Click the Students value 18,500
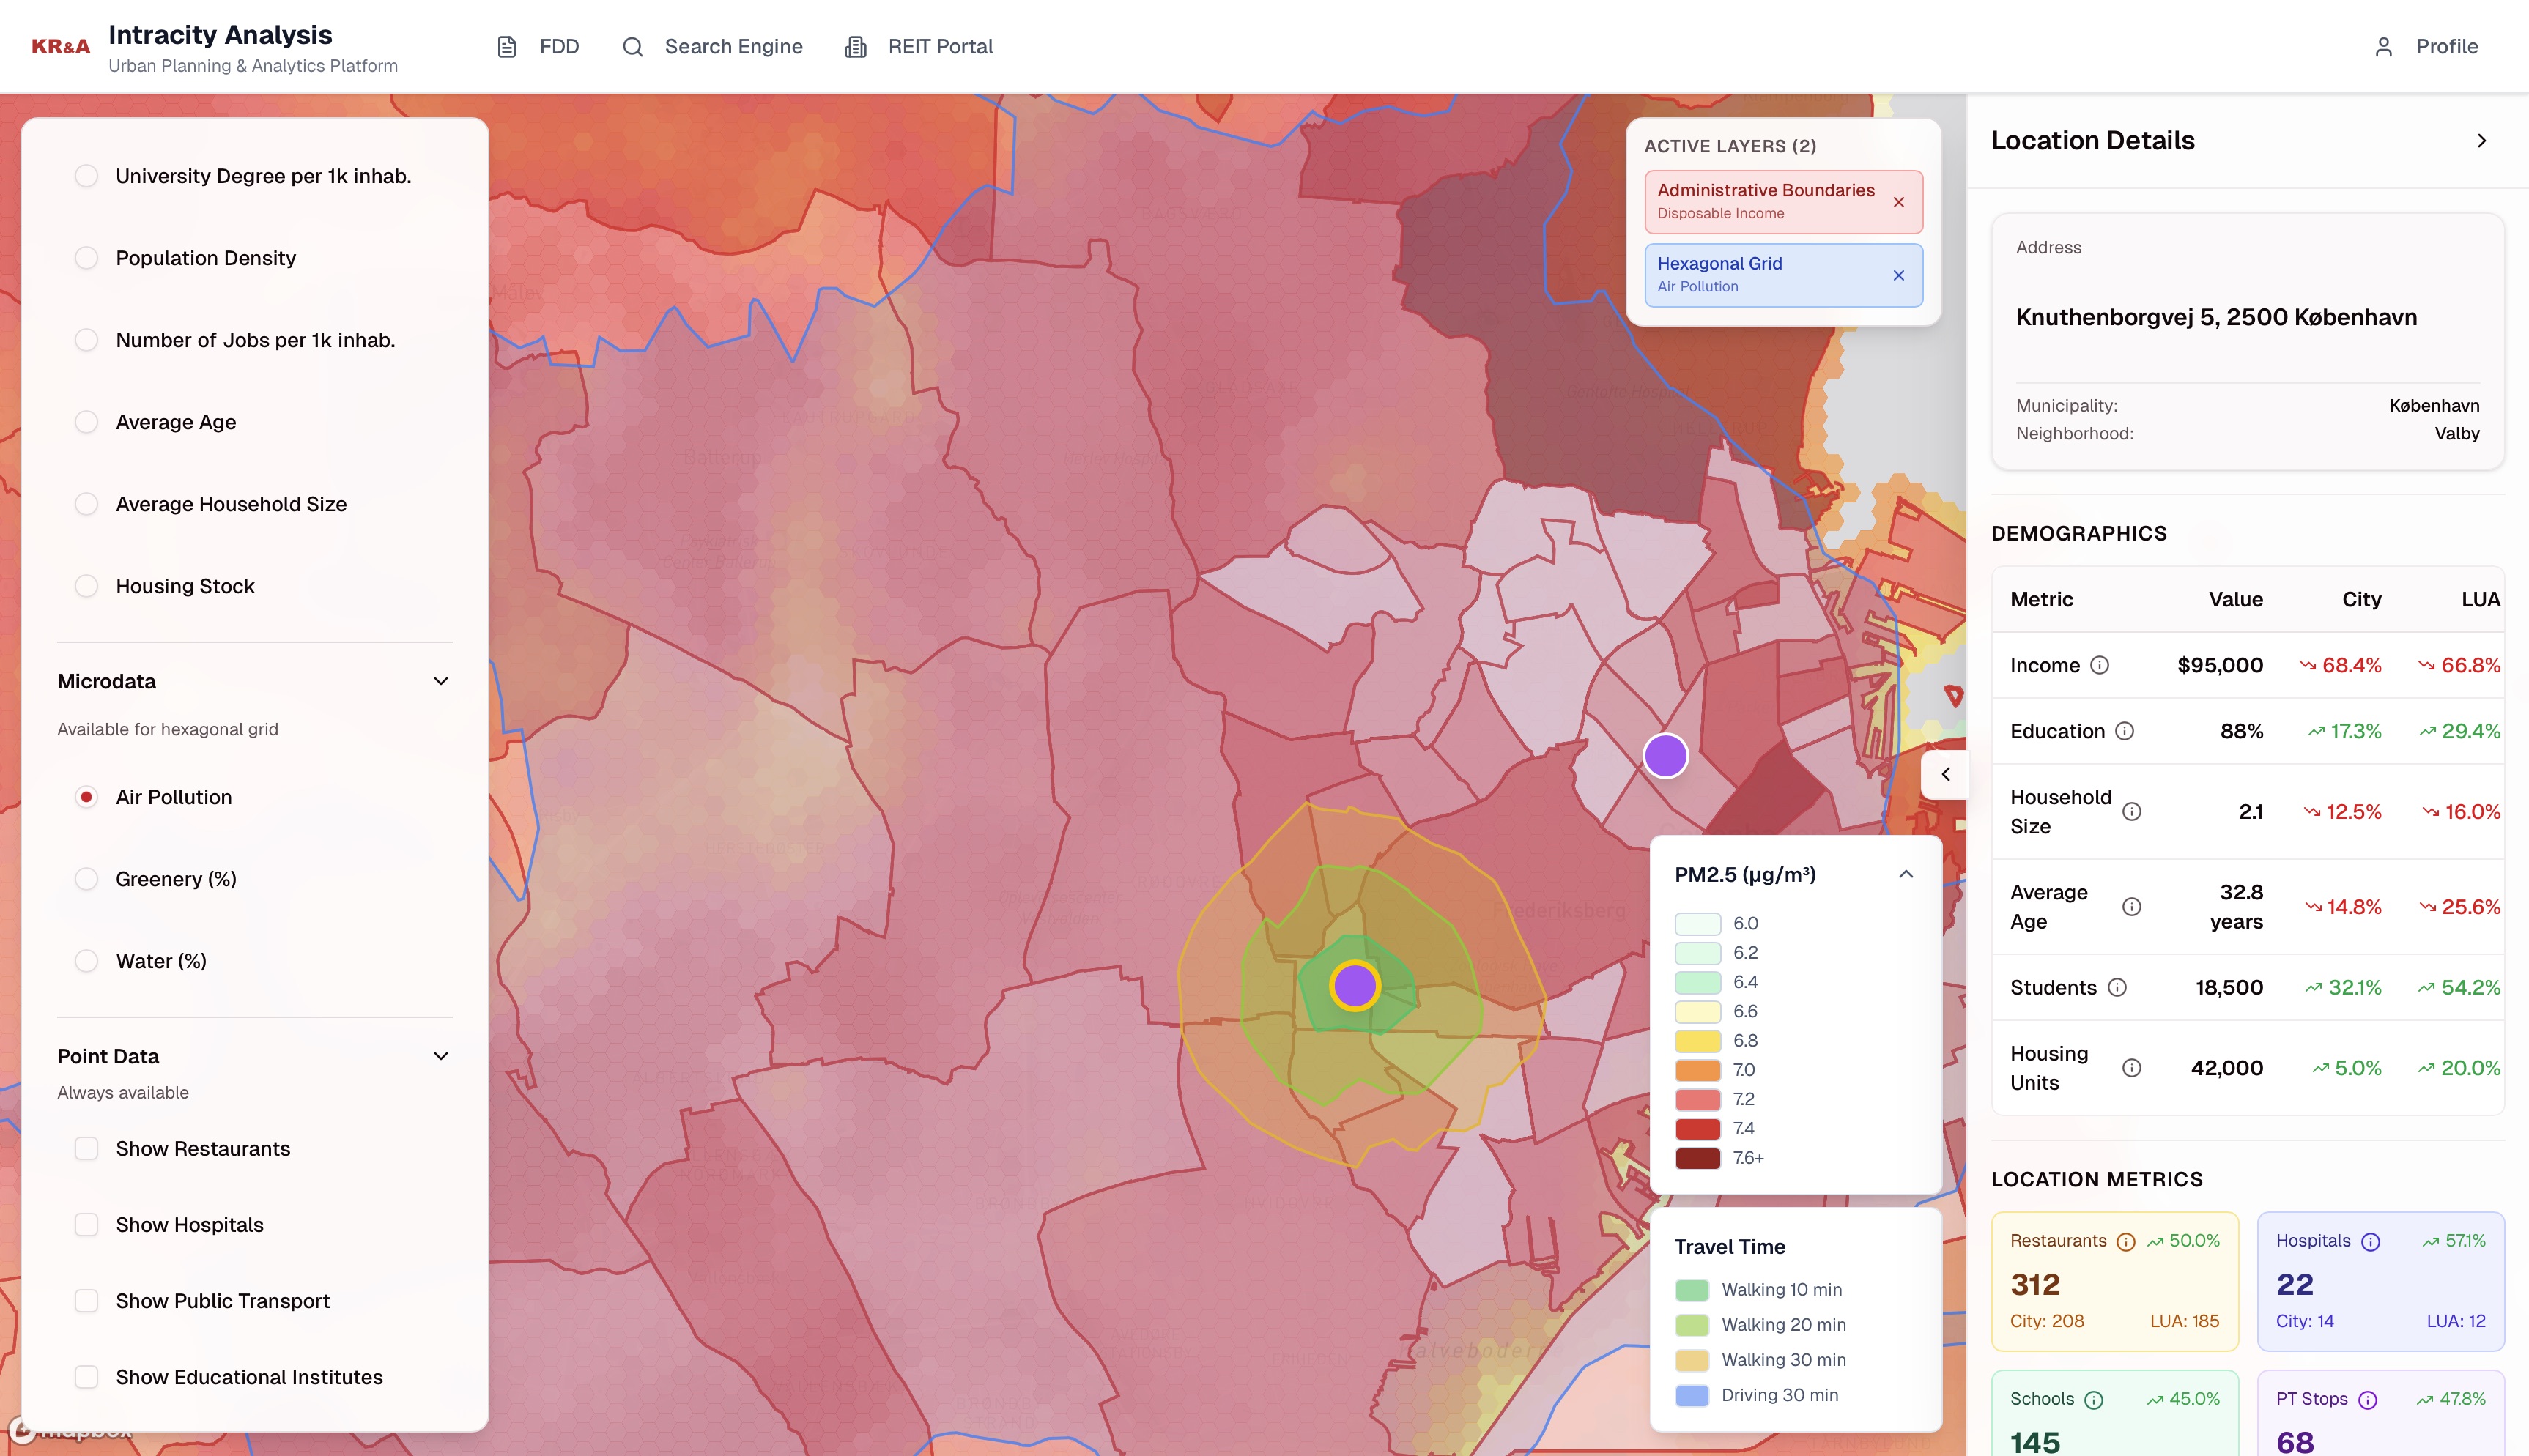Screen dimensions: 2529x1456 point(2229,987)
